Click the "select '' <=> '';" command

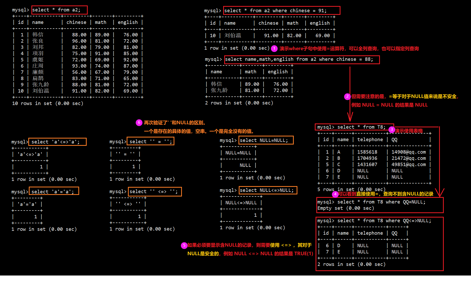coord(154,192)
